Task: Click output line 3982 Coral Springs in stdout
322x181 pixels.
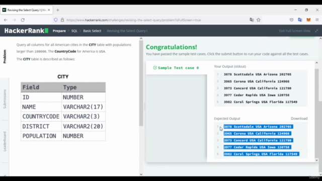Action: tap(261, 102)
